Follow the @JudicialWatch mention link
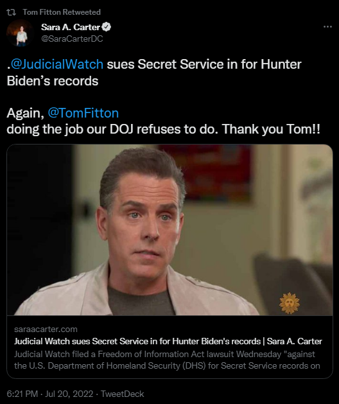339x404 pixels. pos(57,64)
